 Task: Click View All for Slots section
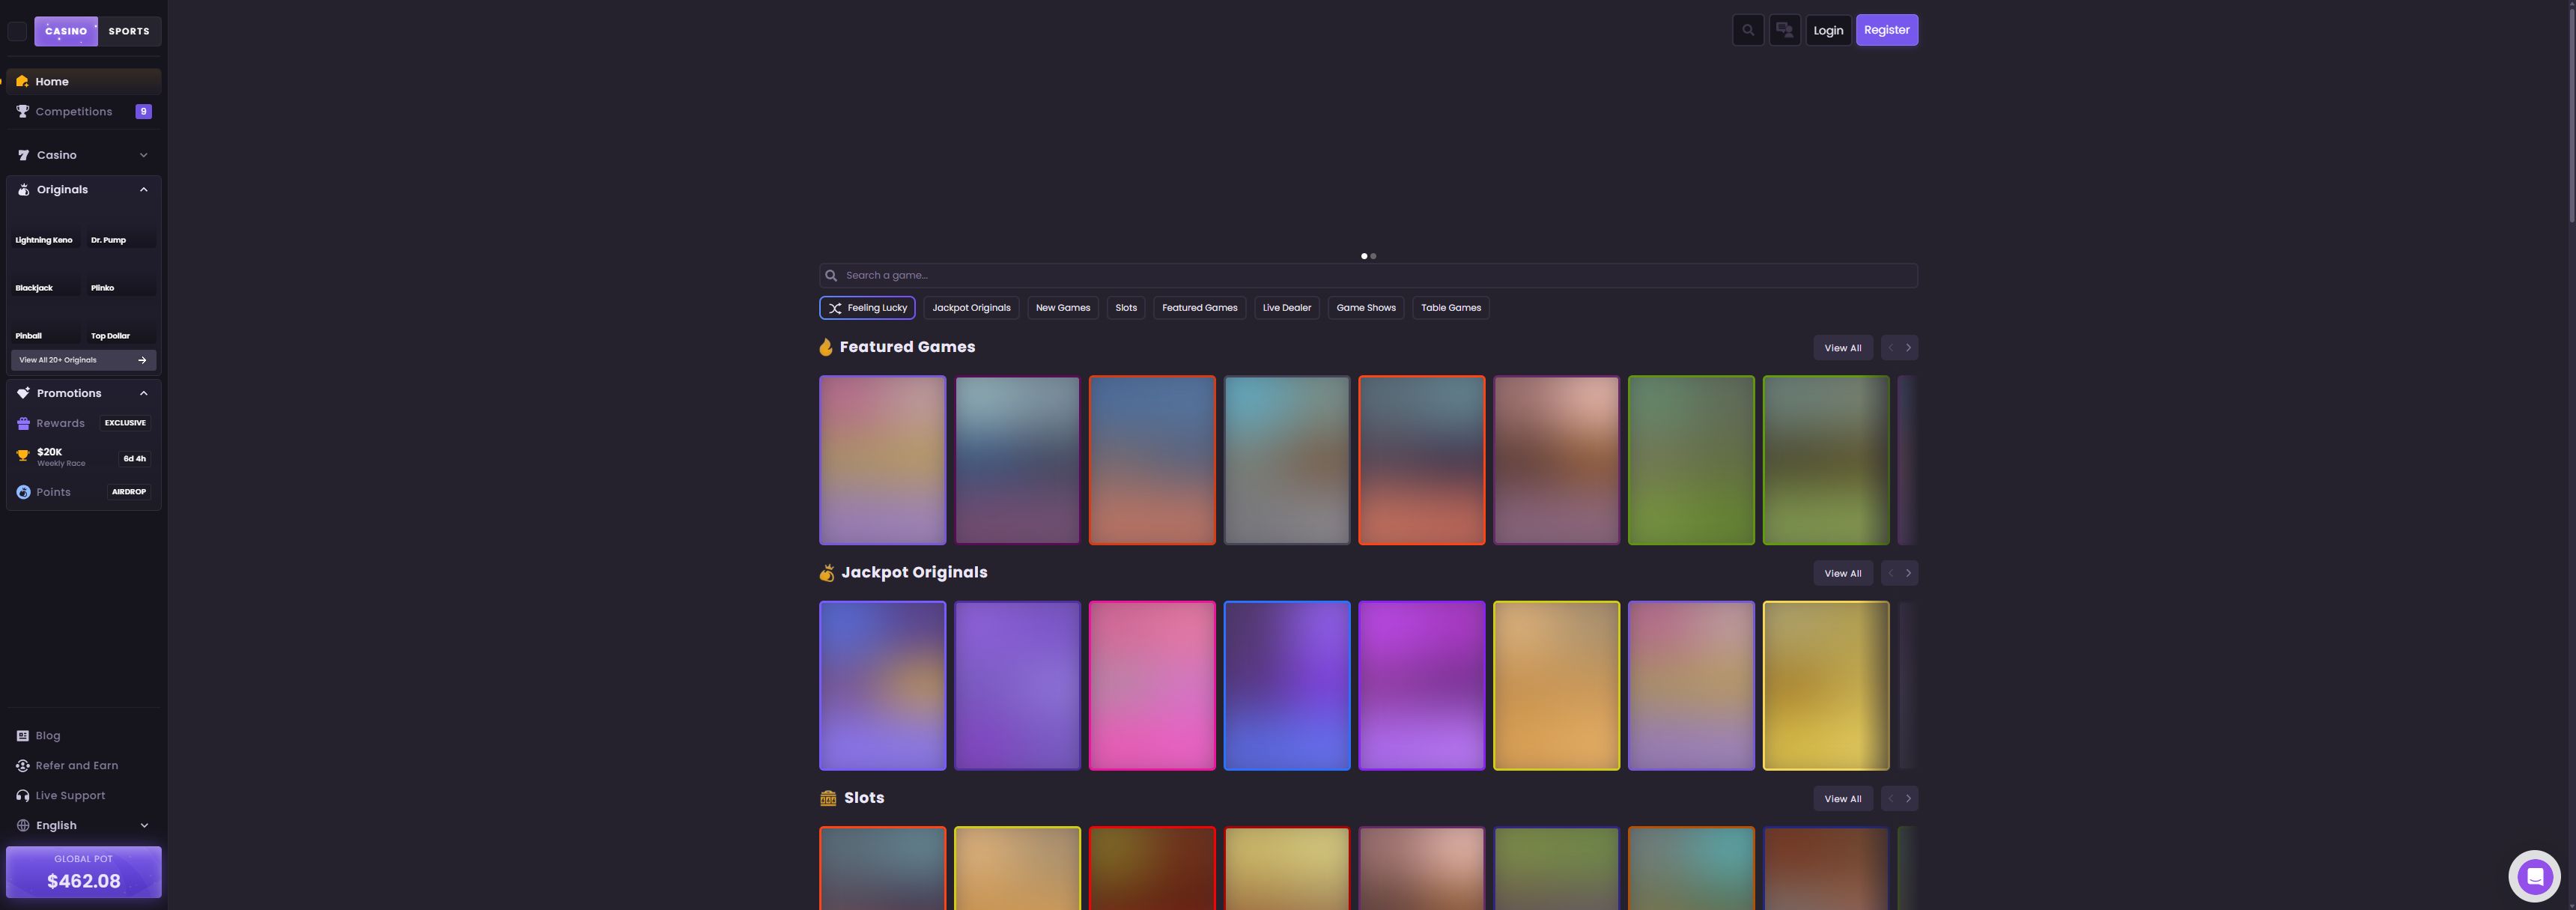[x=1843, y=798]
